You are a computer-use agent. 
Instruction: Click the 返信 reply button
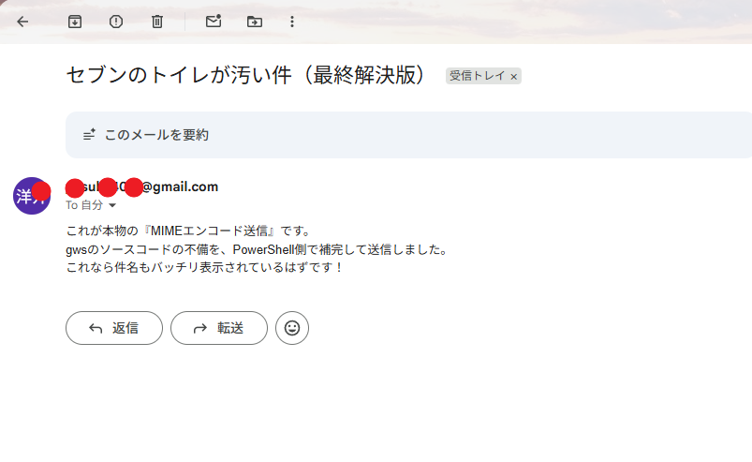[114, 328]
